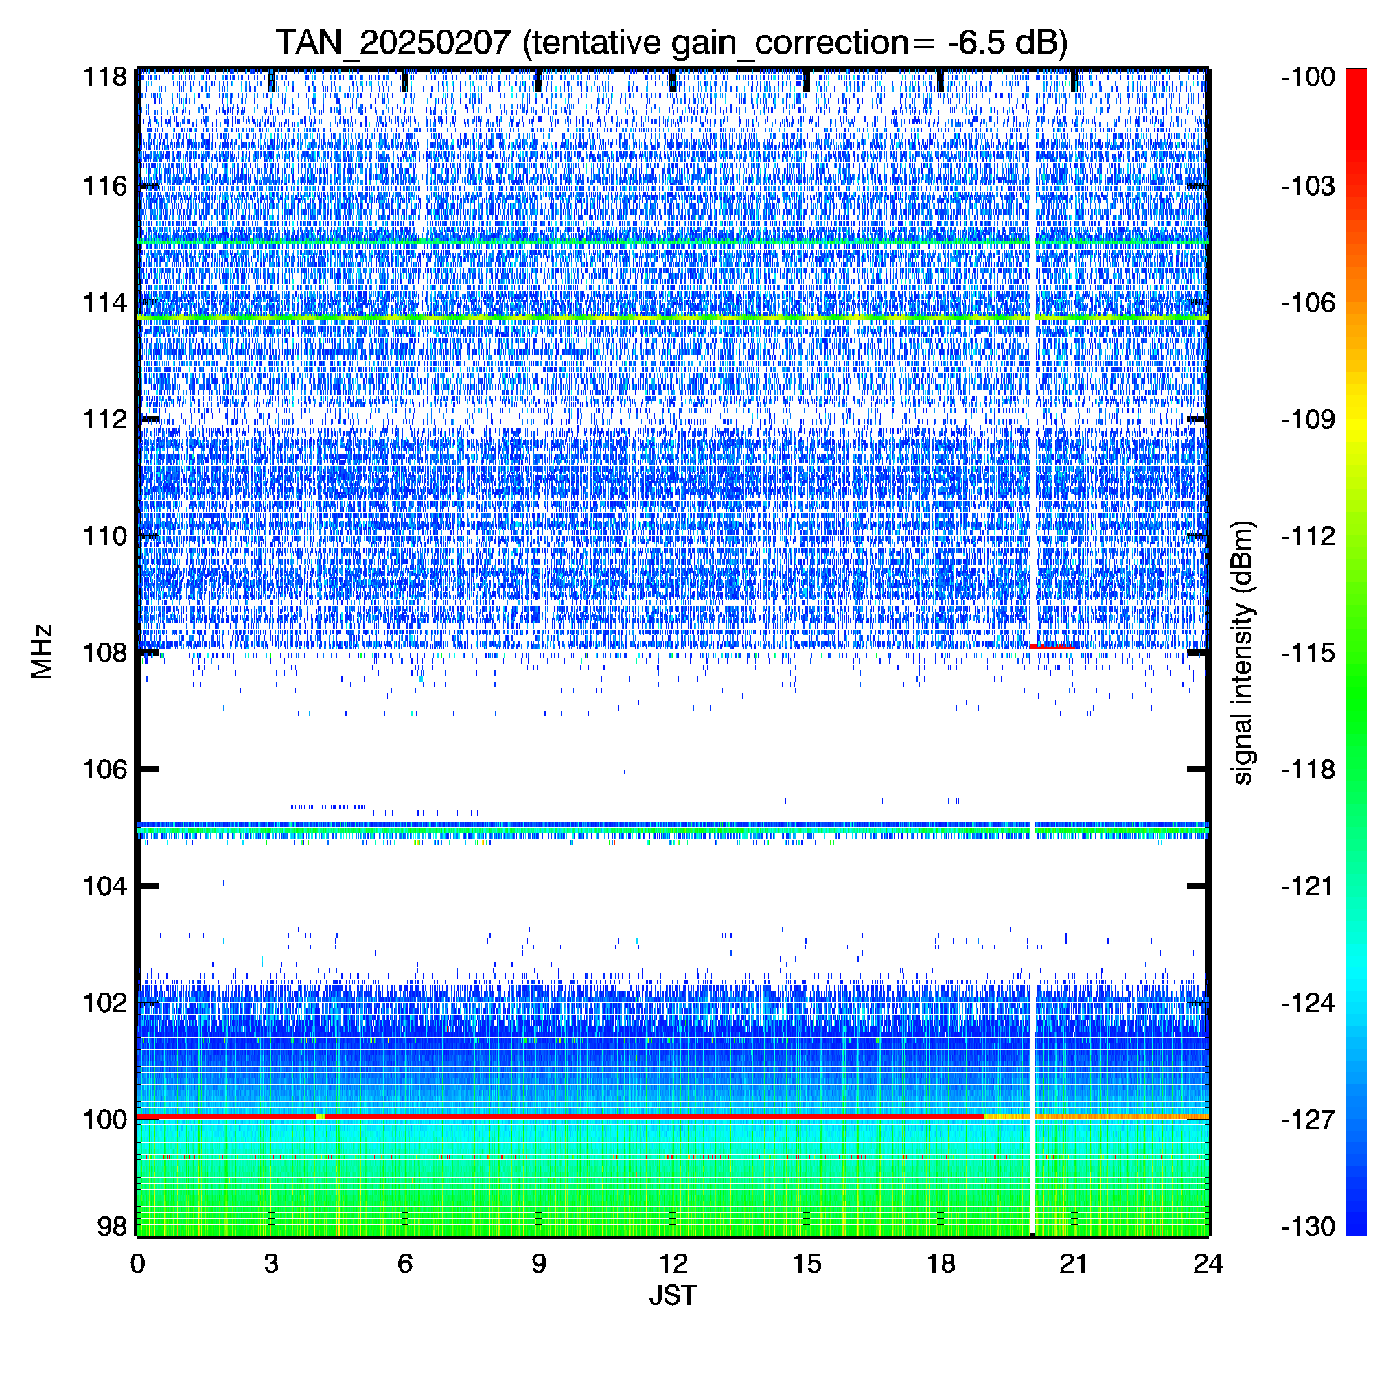Click the y-axis label 102
1373x1373 pixels.
pyautogui.click(x=105, y=1003)
